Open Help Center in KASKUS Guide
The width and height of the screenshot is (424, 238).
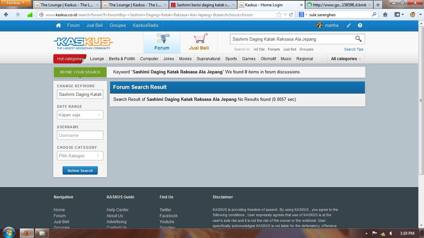118,210
